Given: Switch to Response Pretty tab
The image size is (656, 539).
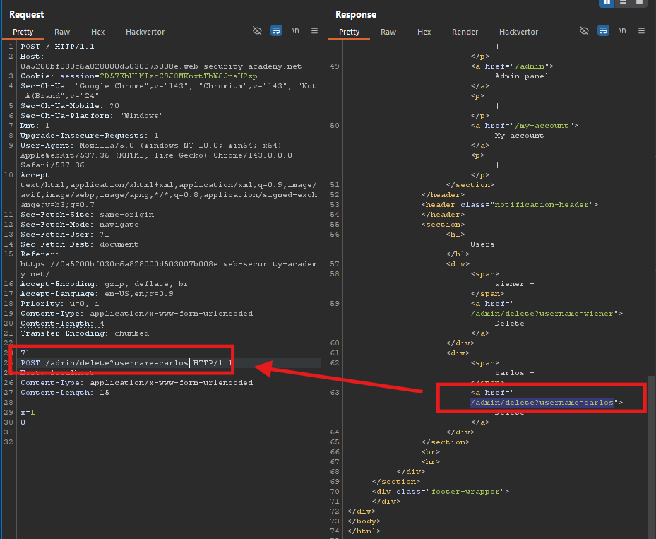Looking at the screenshot, I should click(x=350, y=32).
